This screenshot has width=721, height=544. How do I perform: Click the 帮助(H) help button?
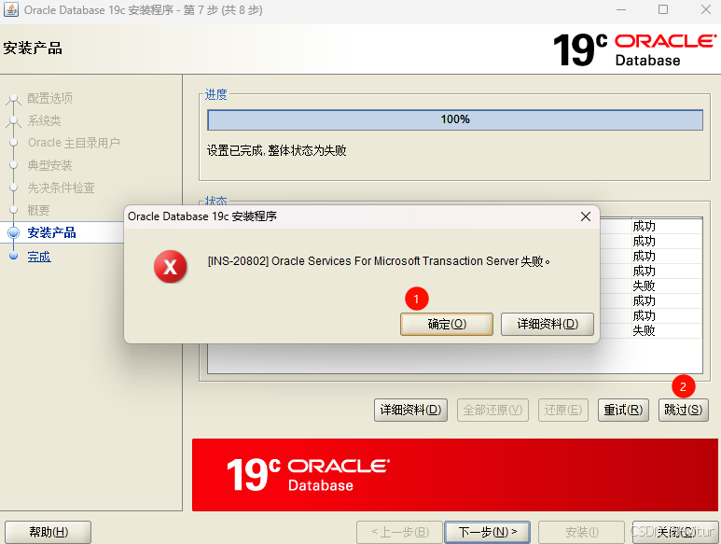coord(49,532)
